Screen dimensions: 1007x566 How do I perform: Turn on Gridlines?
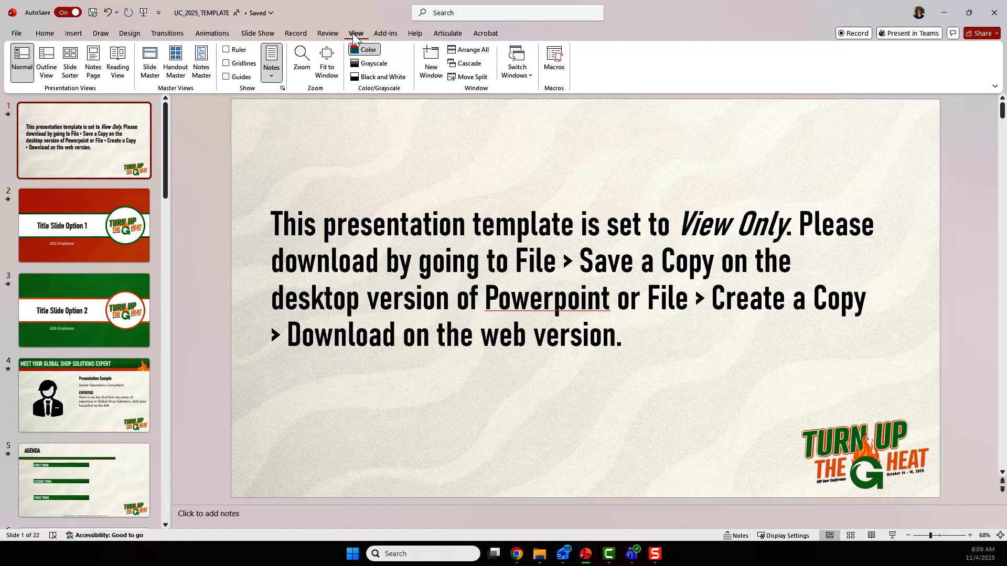[x=227, y=63]
